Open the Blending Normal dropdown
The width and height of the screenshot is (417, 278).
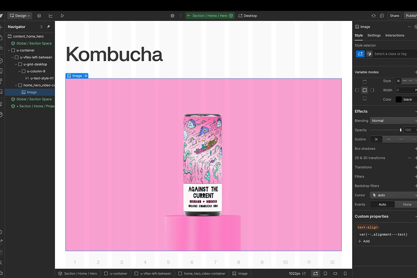click(393, 121)
